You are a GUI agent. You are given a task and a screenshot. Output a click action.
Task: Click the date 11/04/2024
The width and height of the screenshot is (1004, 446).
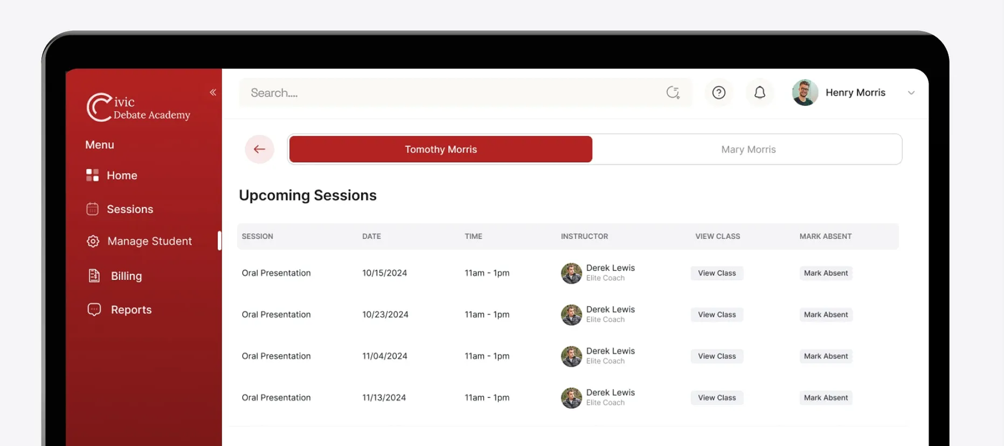[385, 356]
